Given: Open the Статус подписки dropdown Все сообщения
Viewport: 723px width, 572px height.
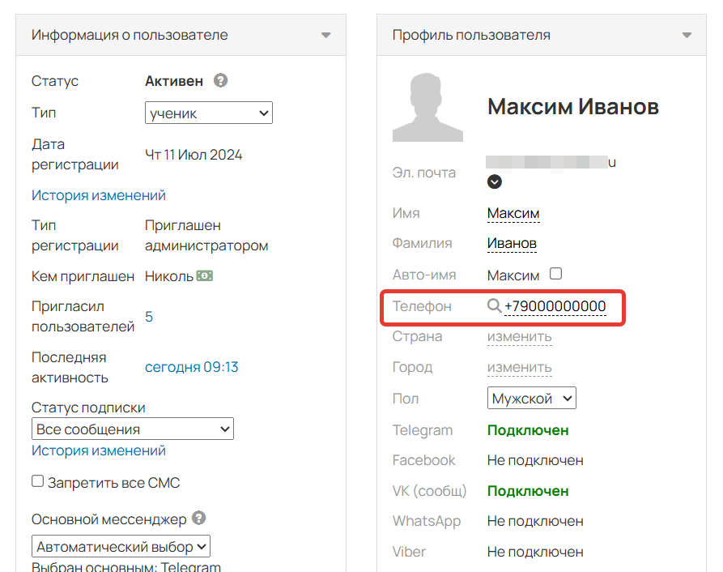Looking at the screenshot, I should pos(132,429).
